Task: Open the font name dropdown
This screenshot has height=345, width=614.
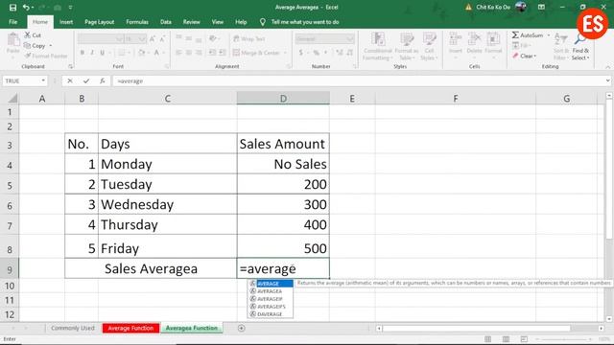Action: point(119,38)
